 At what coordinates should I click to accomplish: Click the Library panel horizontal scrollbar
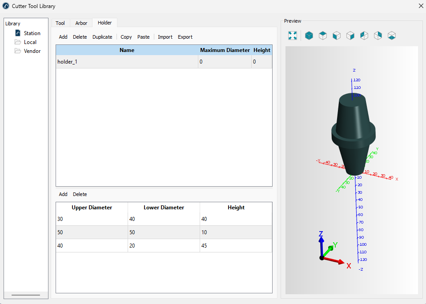(26, 295)
